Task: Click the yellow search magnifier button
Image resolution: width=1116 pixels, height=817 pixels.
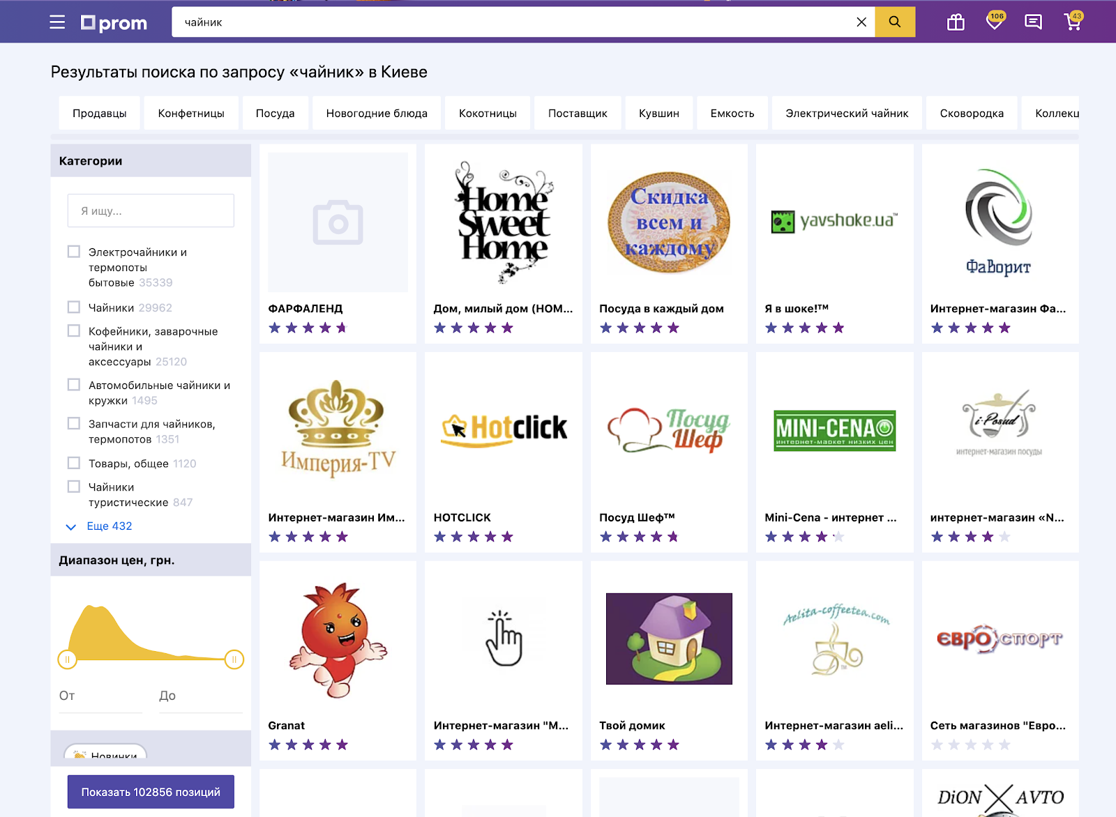Action: tap(895, 22)
